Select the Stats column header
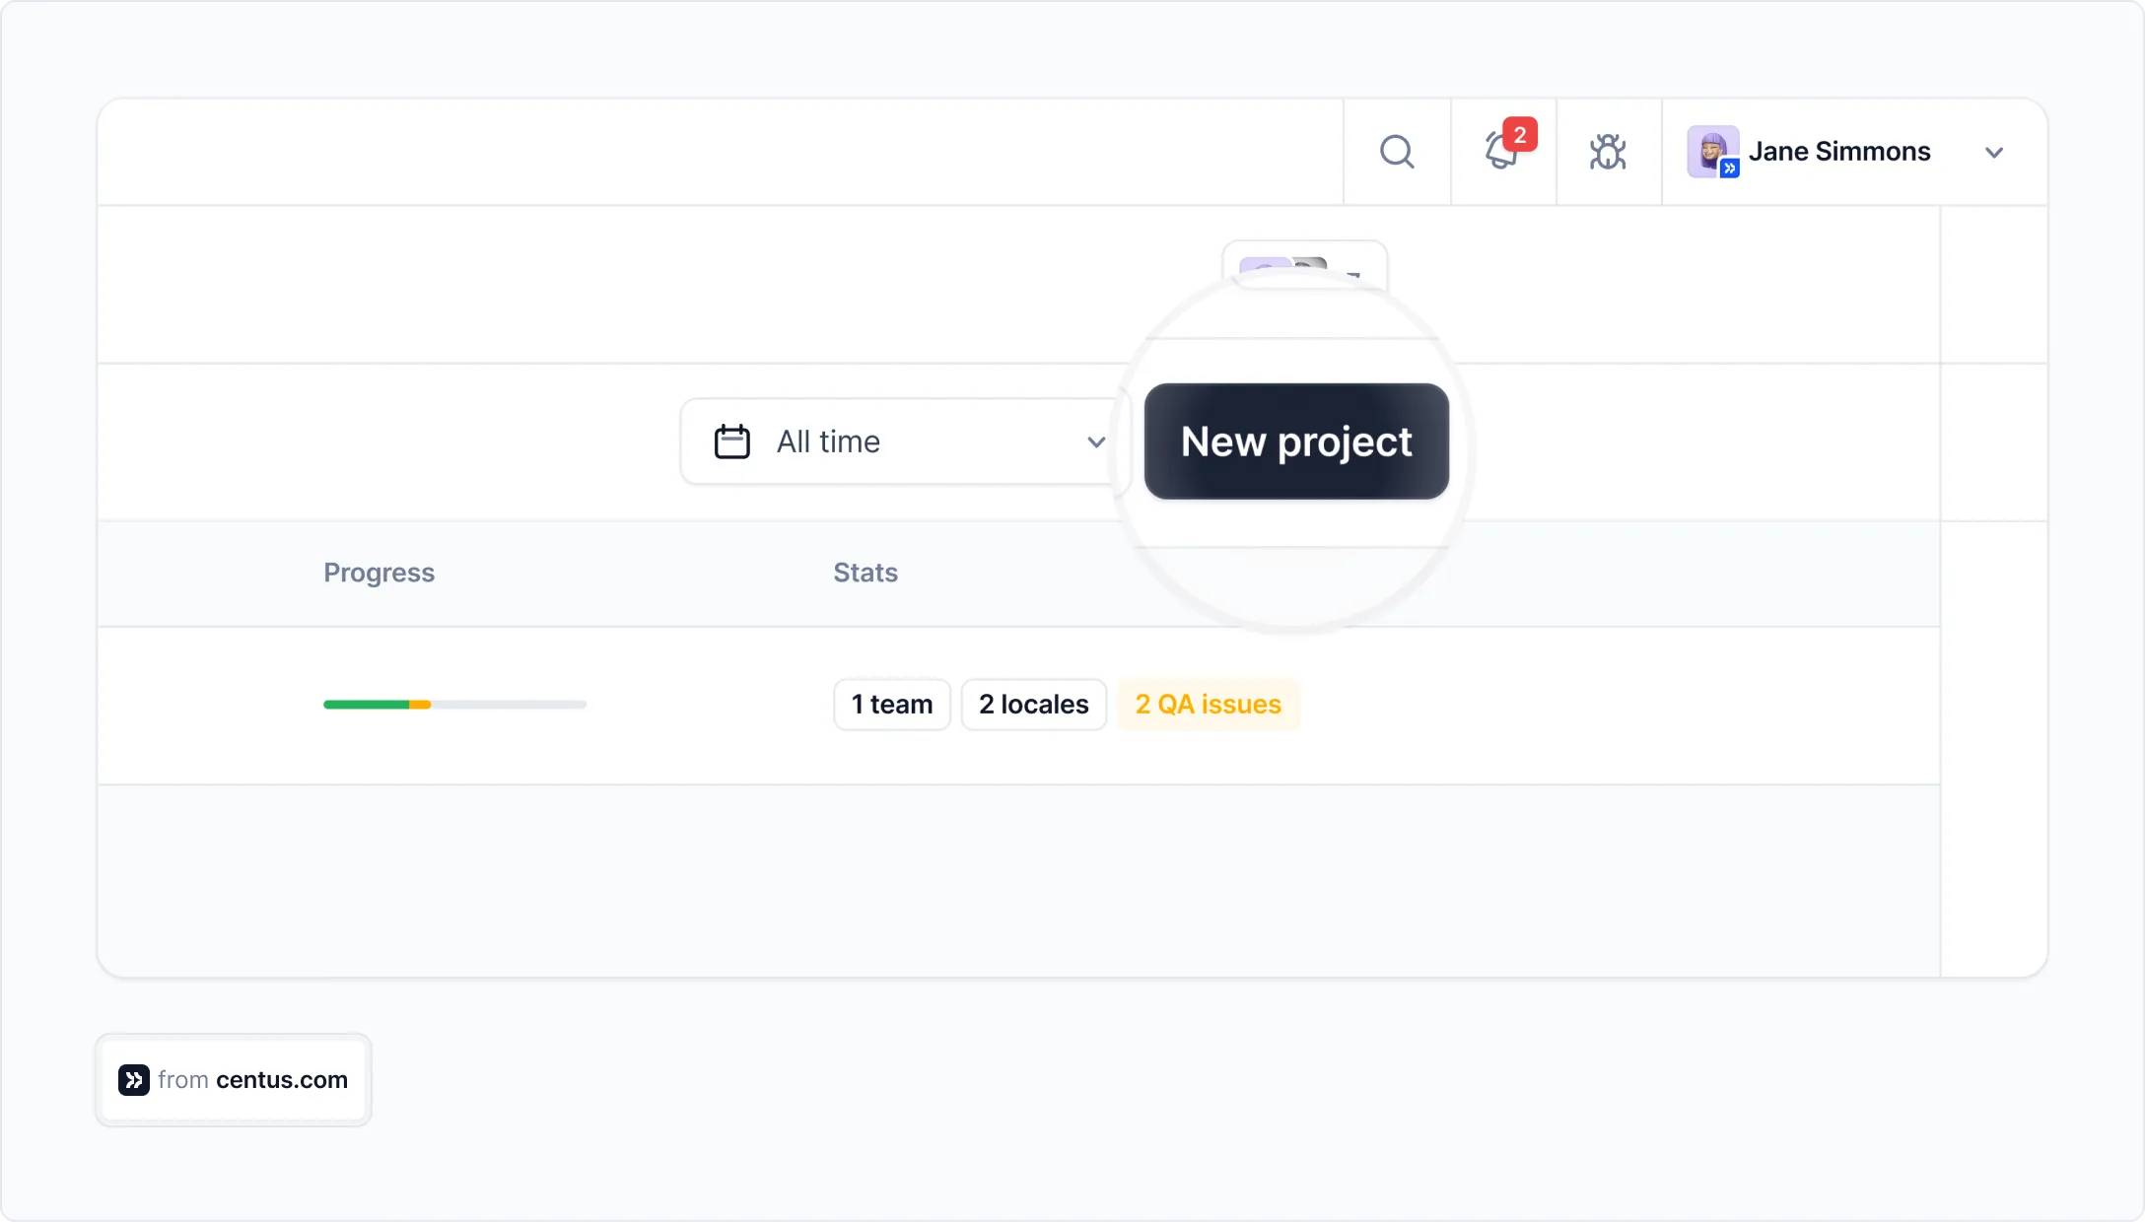The image size is (2145, 1222). pyautogui.click(x=865, y=573)
